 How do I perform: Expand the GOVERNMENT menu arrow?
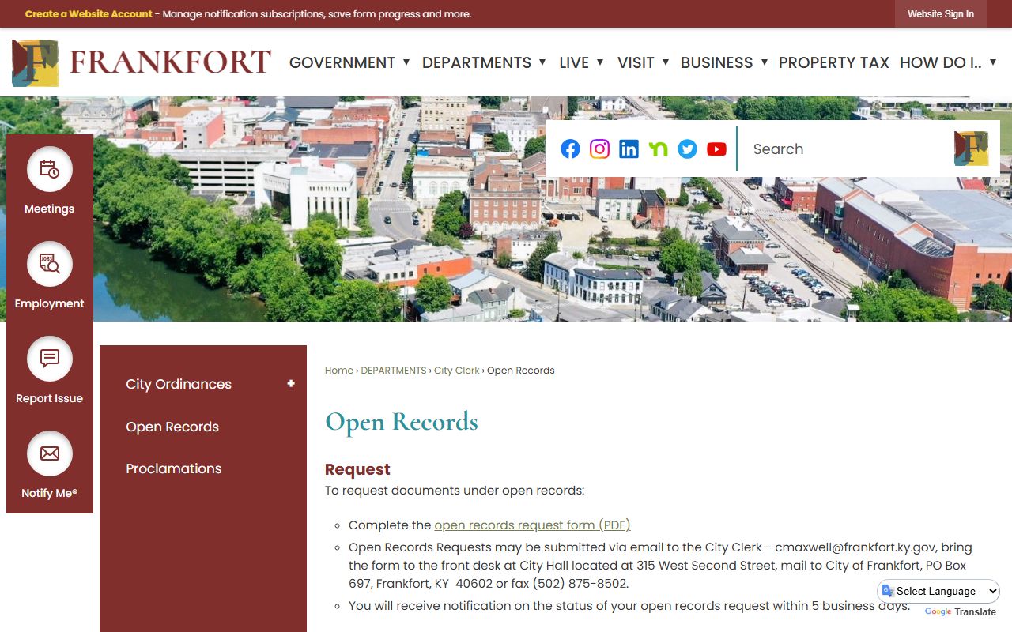[406, 62]
